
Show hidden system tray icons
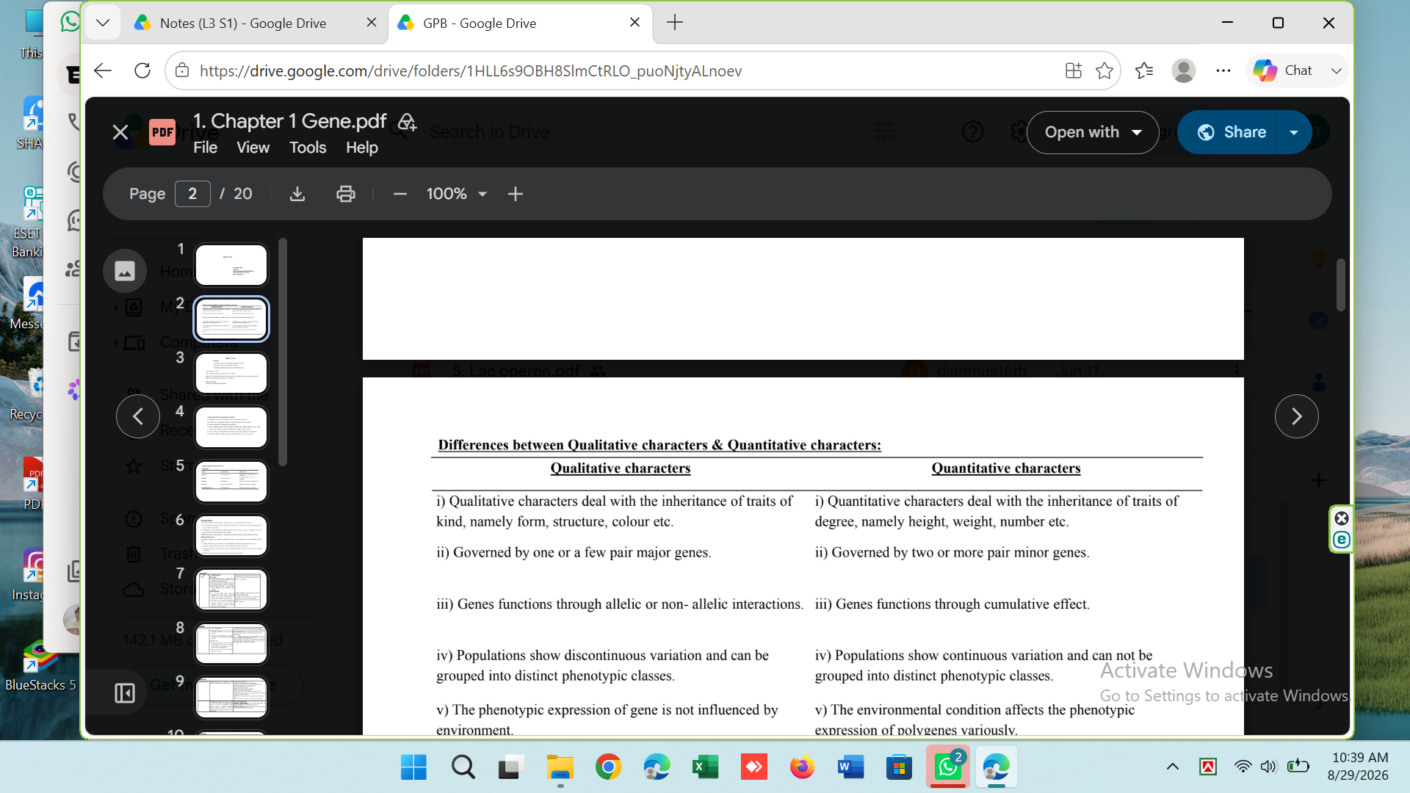1173,767
